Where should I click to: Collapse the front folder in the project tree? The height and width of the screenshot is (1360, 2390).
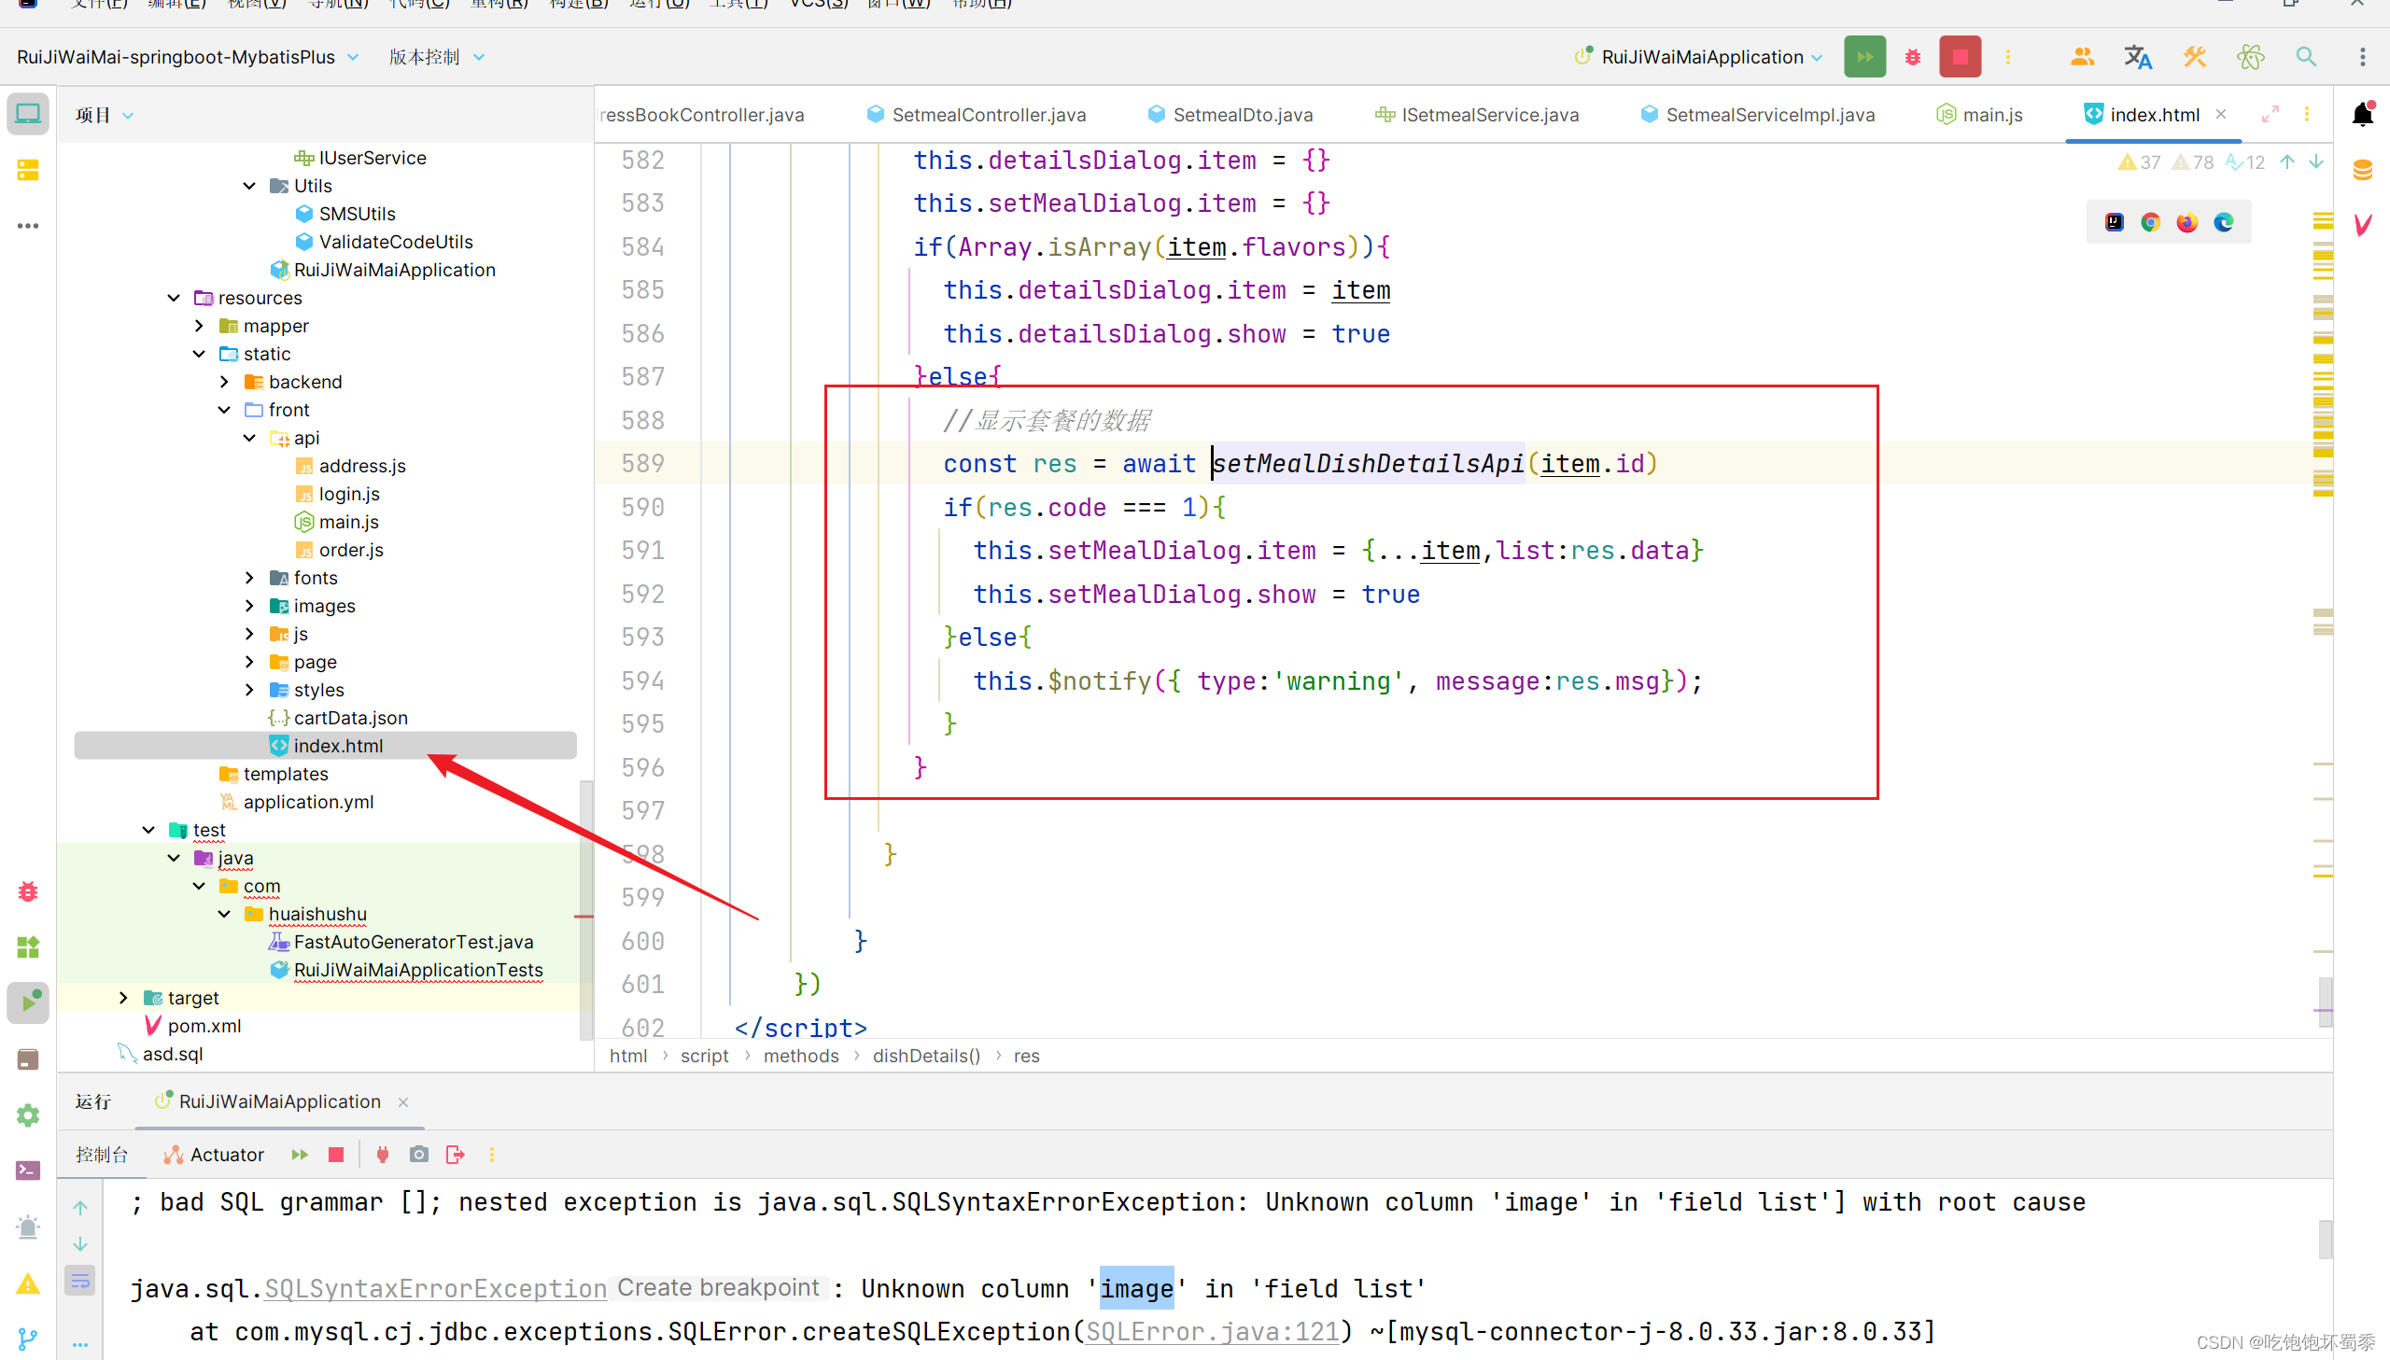tap(224, 410)
